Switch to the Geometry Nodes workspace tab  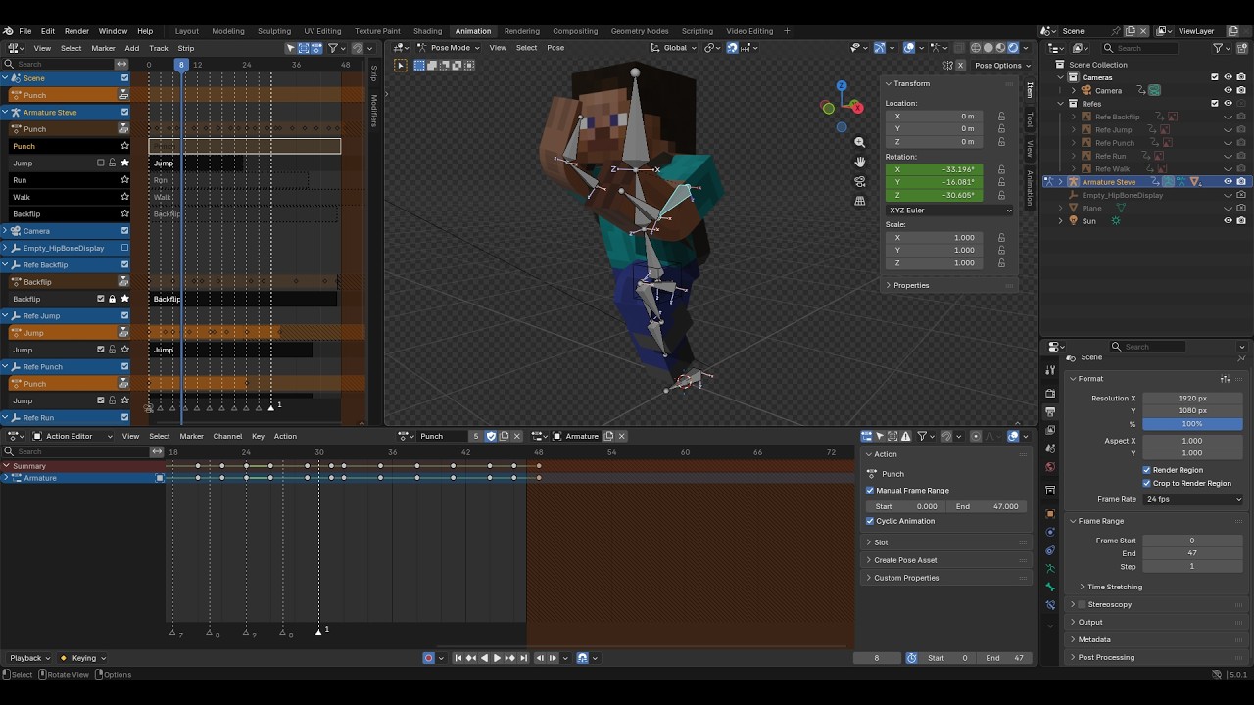tap(640, 31)
